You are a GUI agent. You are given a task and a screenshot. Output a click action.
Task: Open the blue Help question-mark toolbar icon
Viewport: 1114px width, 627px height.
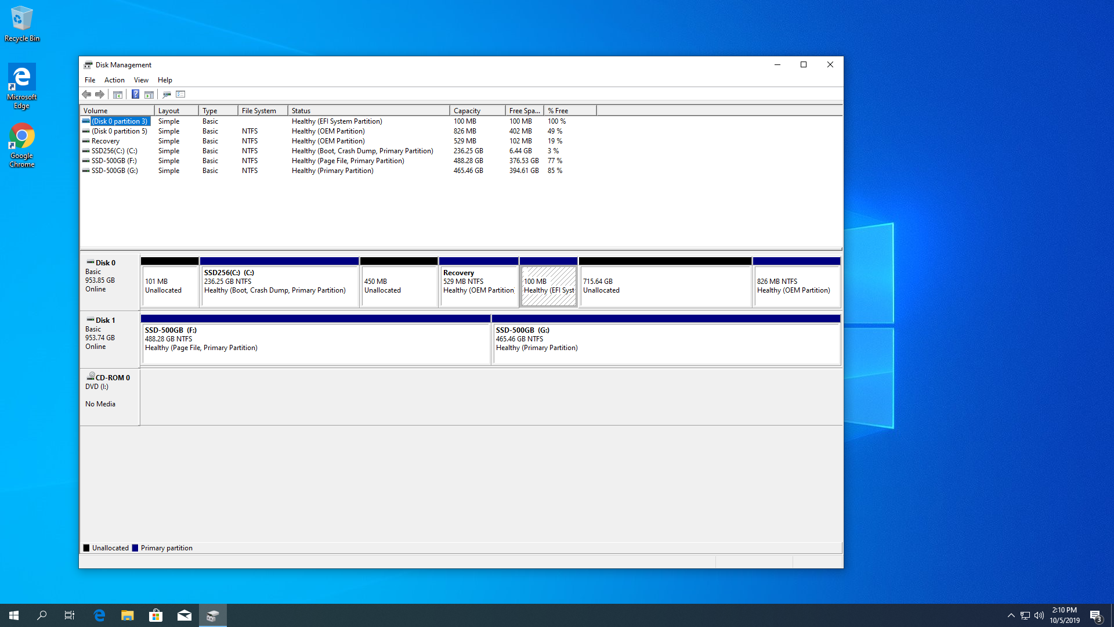tap(135, 94)
